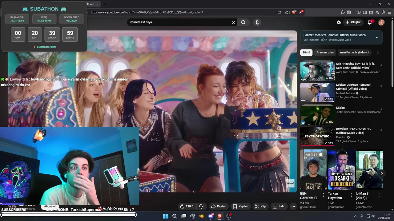Click the Brave Shields lion icon
Viewport: 394px width, 221px height.
pos(294,12)
